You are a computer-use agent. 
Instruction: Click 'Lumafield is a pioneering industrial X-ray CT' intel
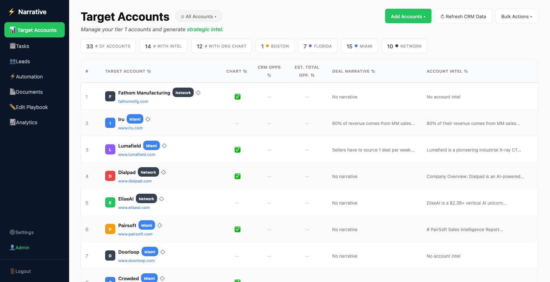point(474,150)
